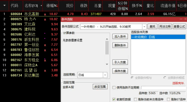Click the 用法注释 button

click(165, 26)
